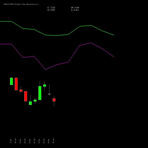Viewport: 148px width, 148px height.
Task: Click the 'H: 8.50' high value
Action: tap(75, 7)
